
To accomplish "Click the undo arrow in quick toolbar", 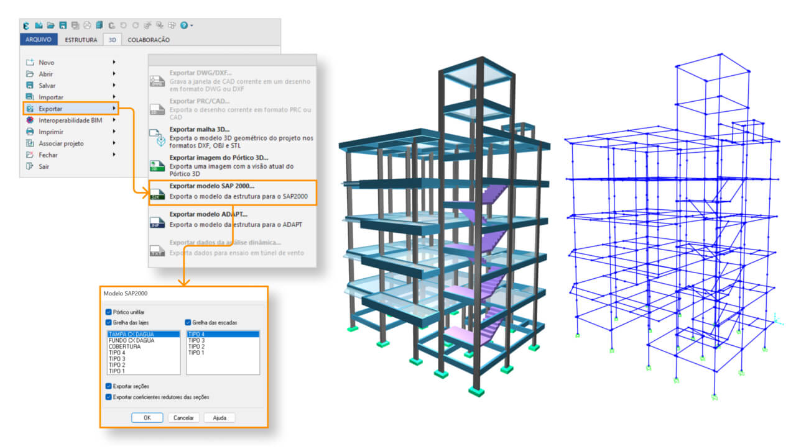I will pos(123,25).
